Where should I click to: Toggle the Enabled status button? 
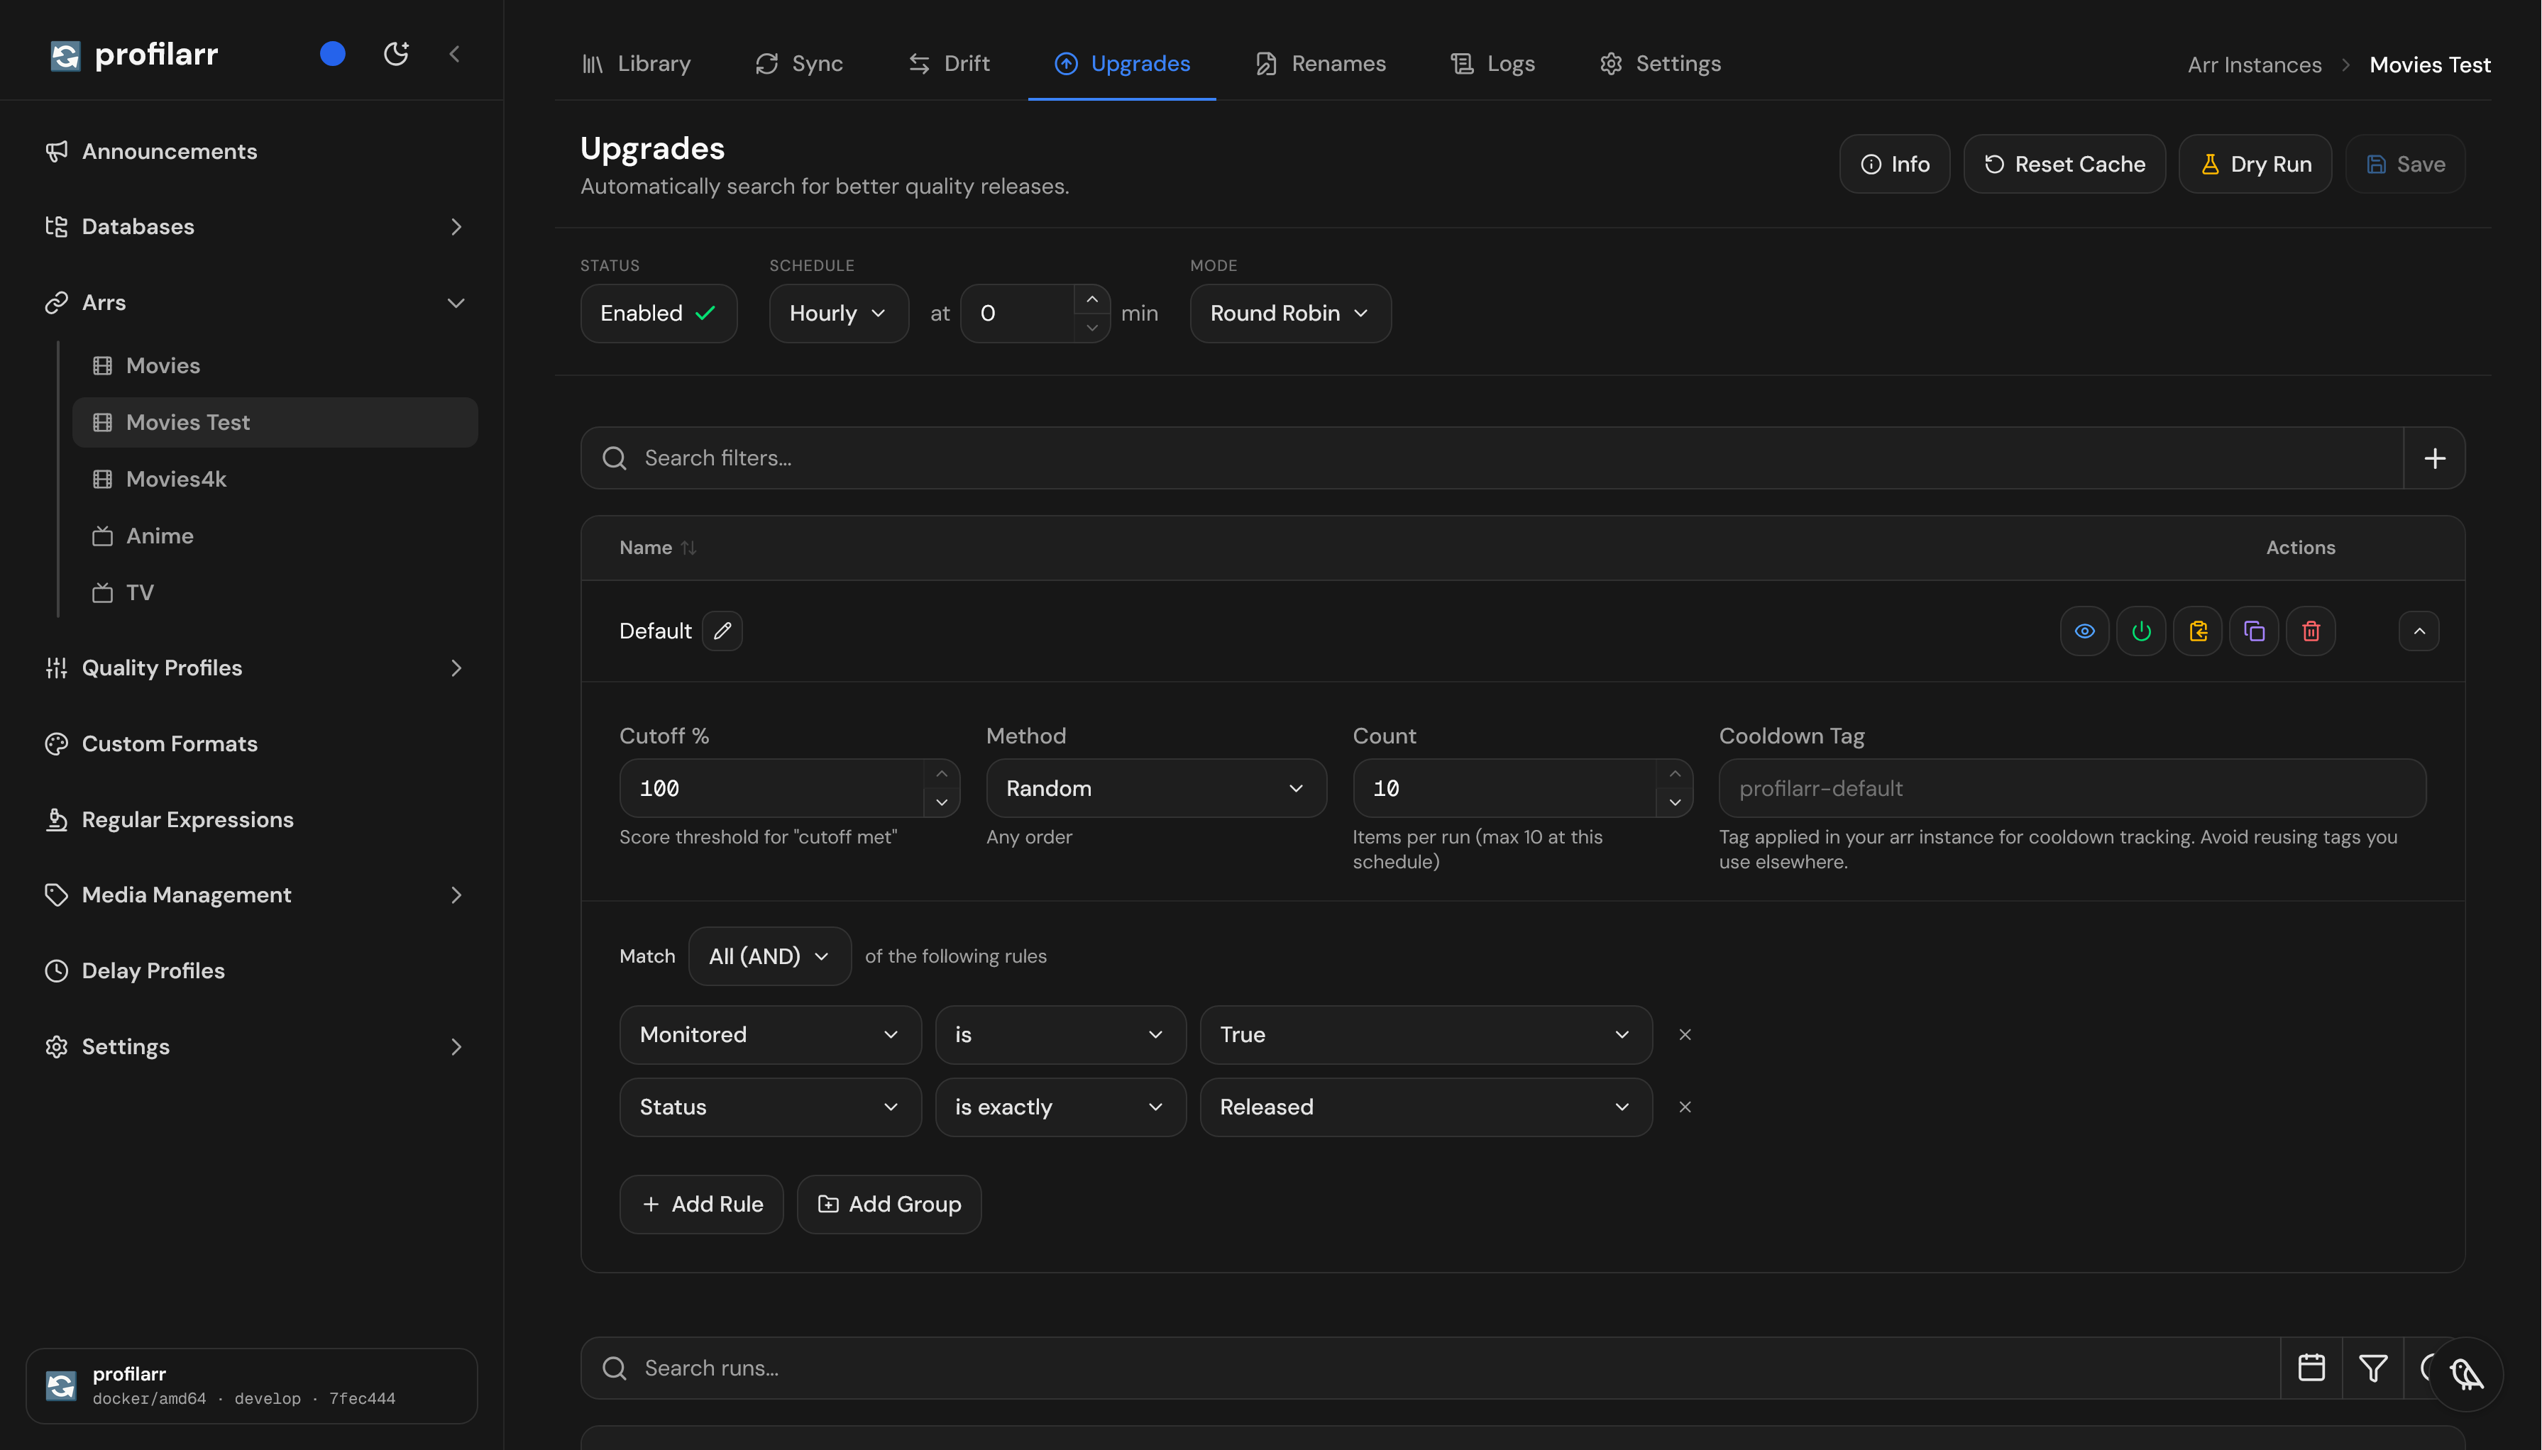point(659,314)
